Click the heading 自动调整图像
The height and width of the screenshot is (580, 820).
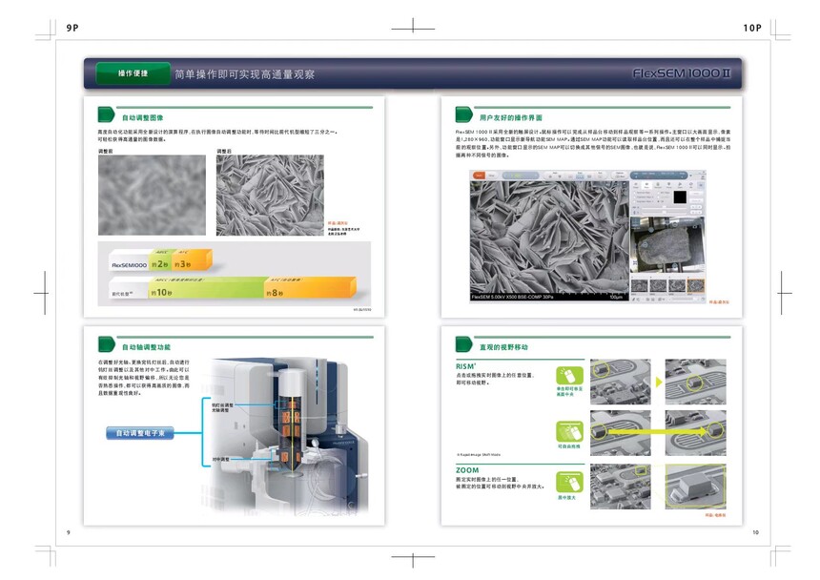143,117
